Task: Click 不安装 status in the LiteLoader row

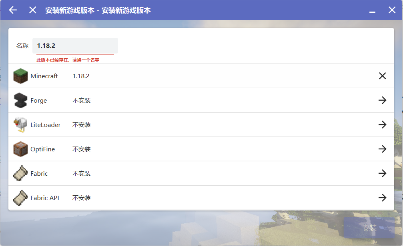Action: pyautogui.click(x=82, y=125)
